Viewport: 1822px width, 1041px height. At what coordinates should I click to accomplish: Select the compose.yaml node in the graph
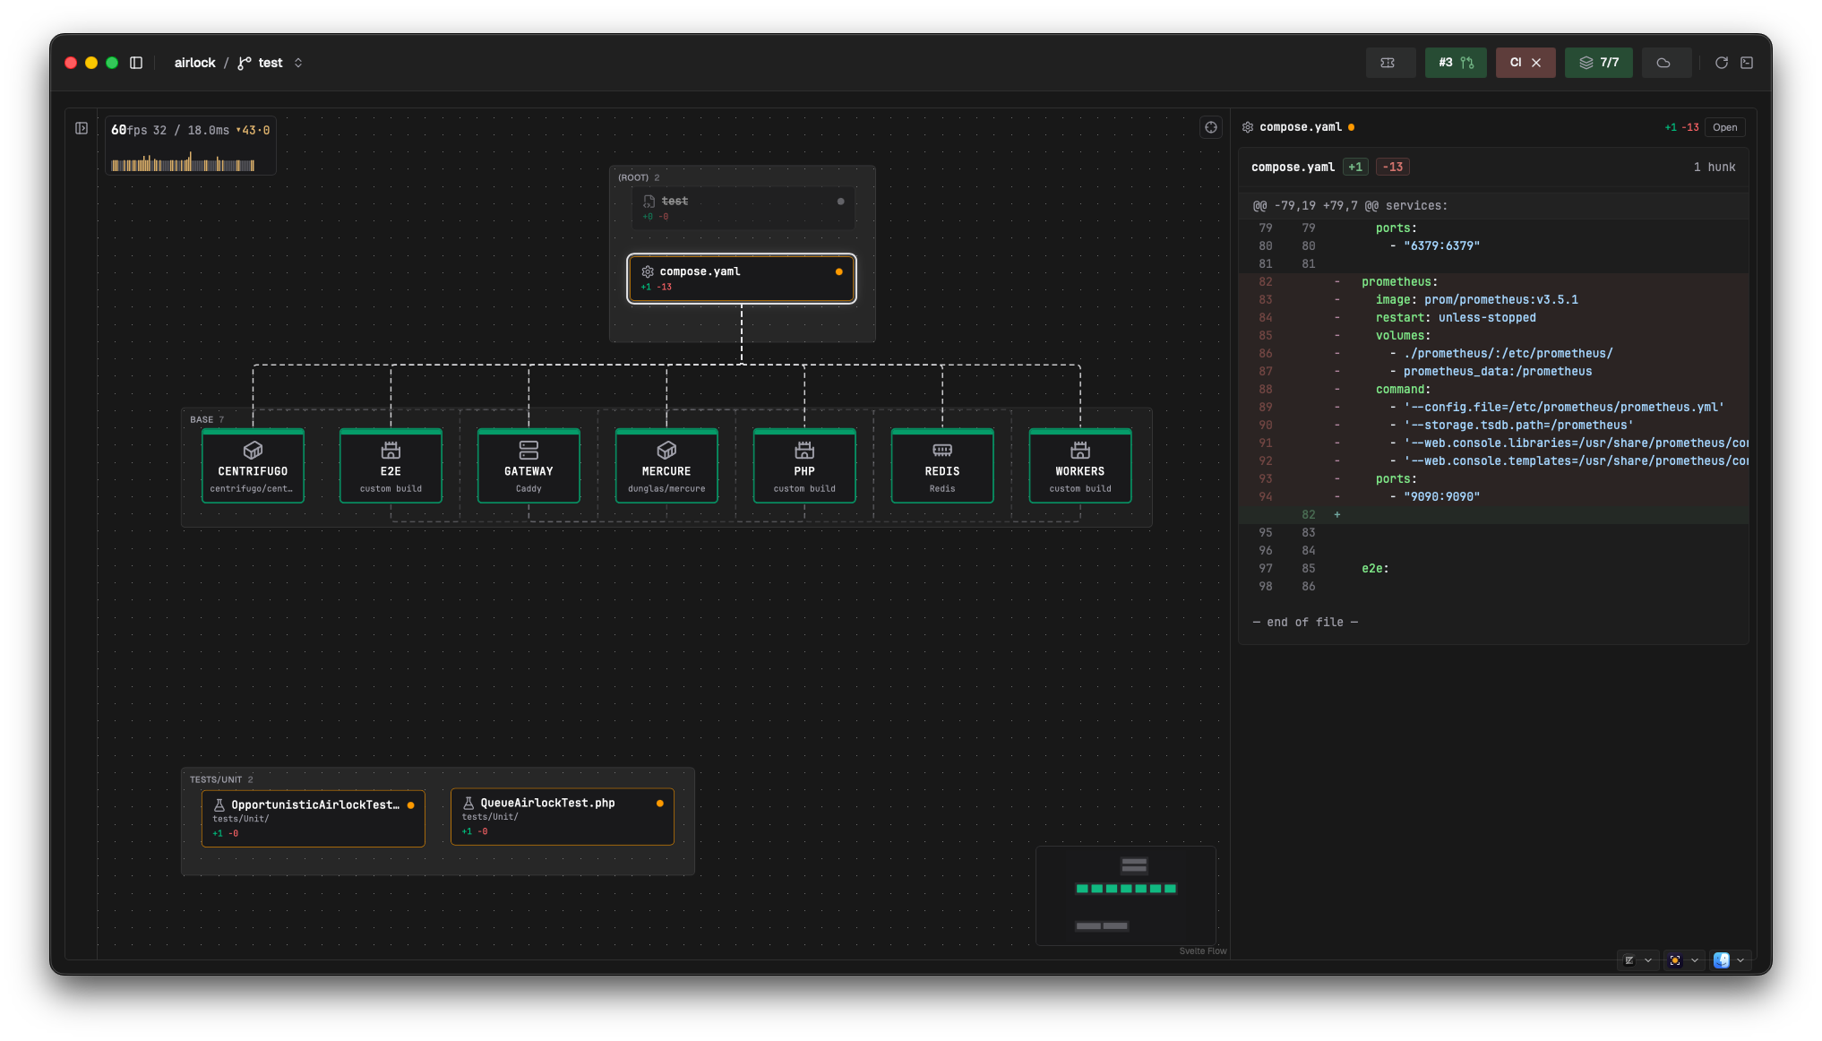click(742, 279)
